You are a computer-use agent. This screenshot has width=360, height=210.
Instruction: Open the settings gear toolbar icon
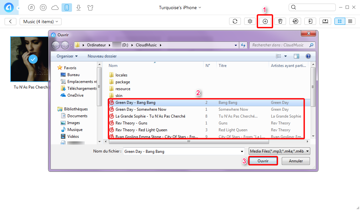[x=250, y=21]
